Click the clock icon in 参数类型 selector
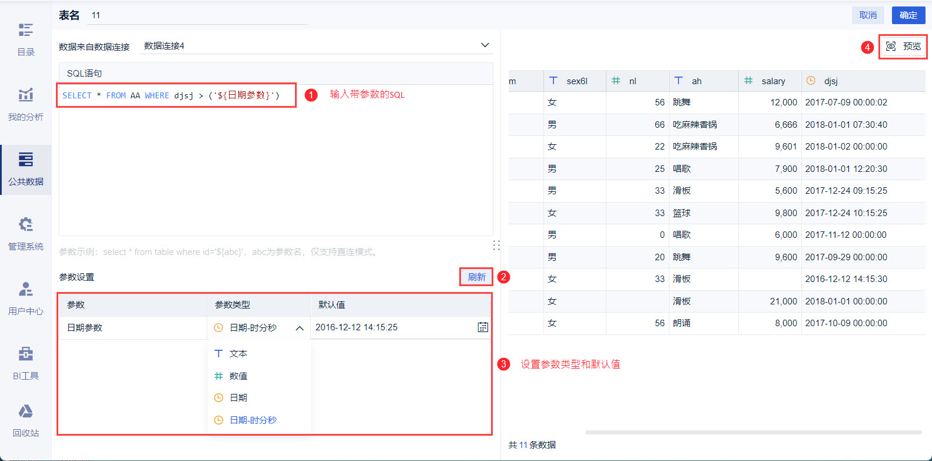This screenshot has width=932, height=461. click(x=218, y=327)
